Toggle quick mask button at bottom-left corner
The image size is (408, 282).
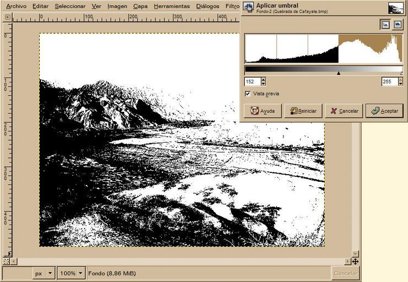tap(6, 261)
